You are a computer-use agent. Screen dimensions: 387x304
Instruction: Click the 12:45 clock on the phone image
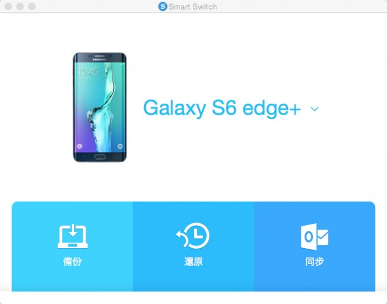tap(88, 72)
